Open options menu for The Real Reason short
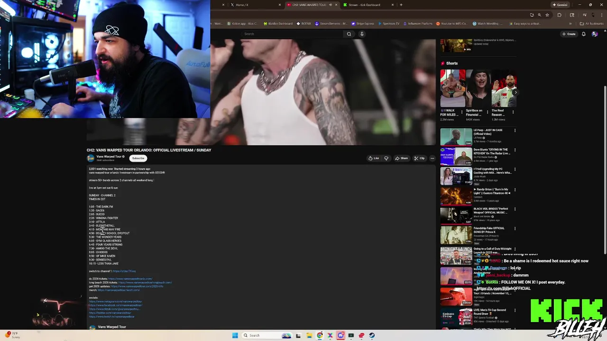 (x=513, y=112)
